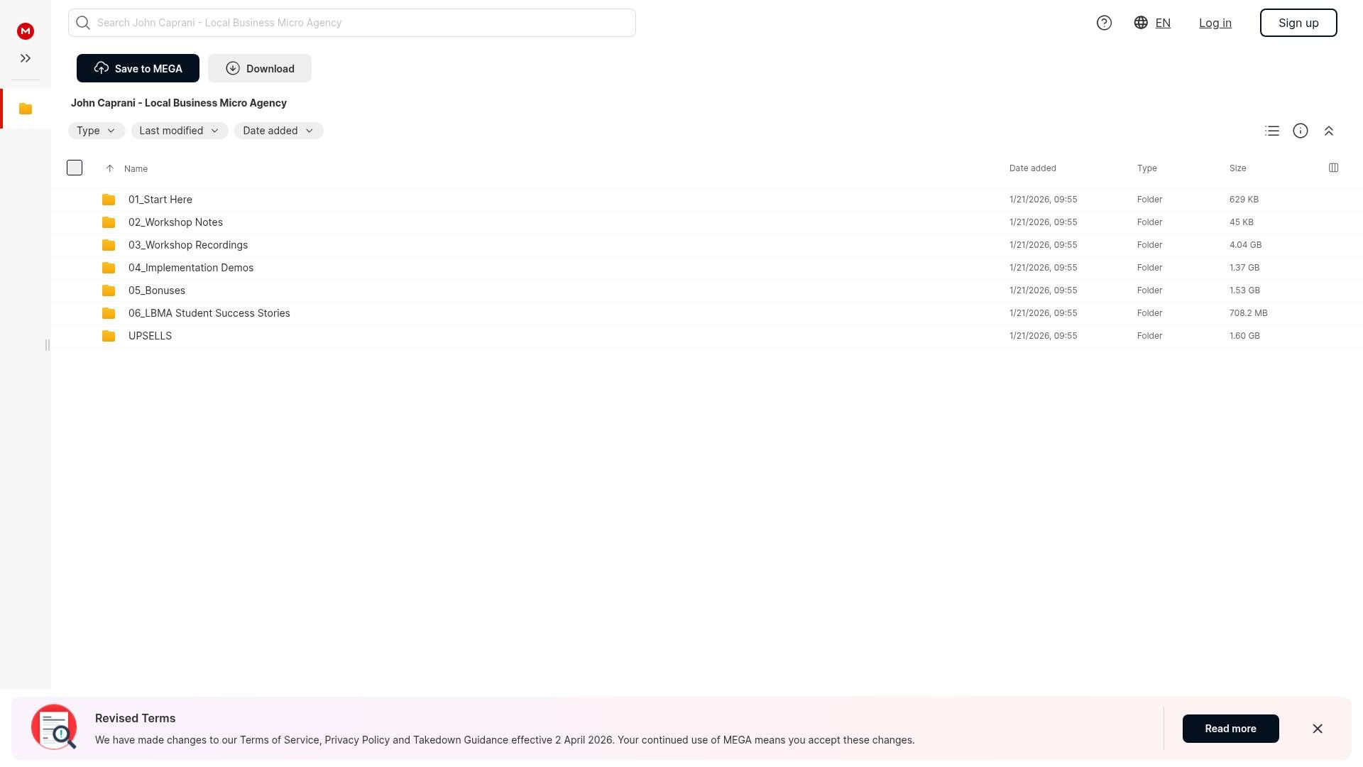Click Save to MEGA button
The width and height of the screenshot is (1363, 767).
tap(138, 68)
